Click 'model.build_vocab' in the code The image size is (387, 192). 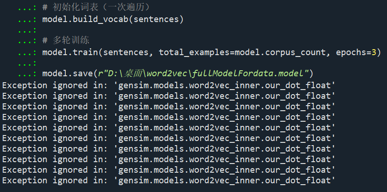(x=85, y=19)
